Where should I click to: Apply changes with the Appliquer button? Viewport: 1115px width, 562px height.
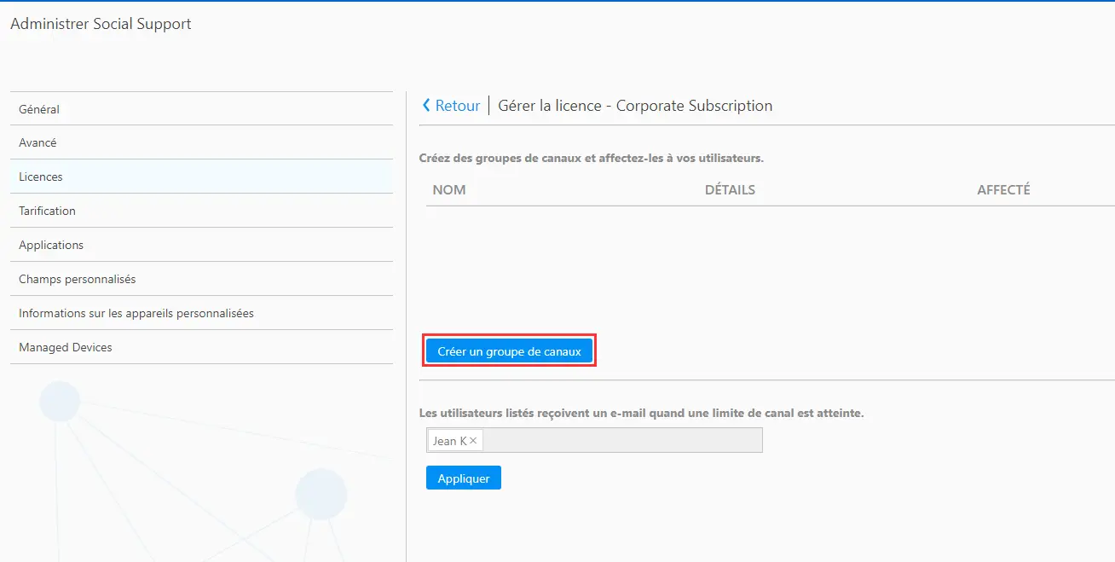pyautogui.click(x=464, y=478)
